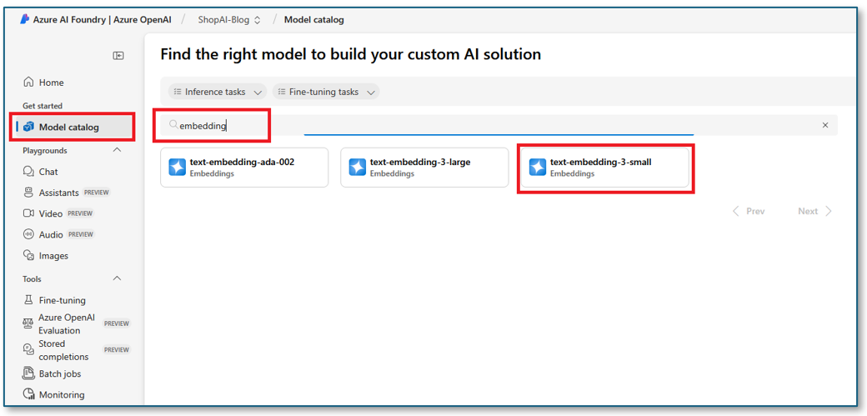Open the Chat playground icon

click(28, 172)
